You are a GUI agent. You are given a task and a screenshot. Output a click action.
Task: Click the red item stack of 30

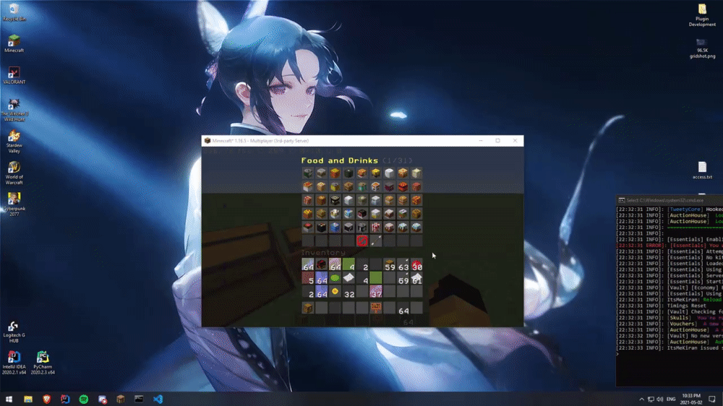coord(416,264)
